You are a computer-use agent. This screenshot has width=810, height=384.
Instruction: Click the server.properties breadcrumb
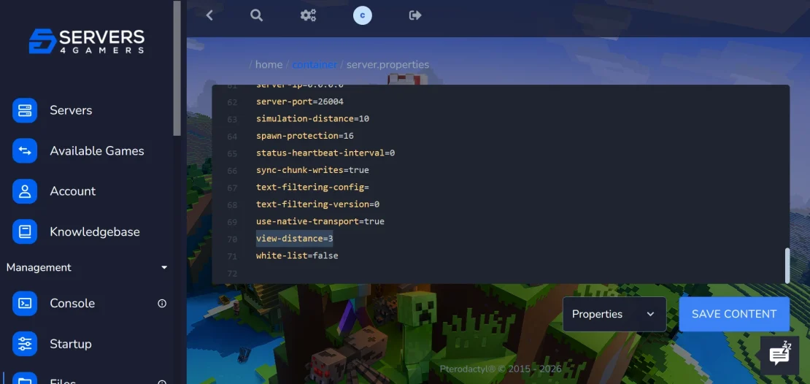click(x=387, y=64)
